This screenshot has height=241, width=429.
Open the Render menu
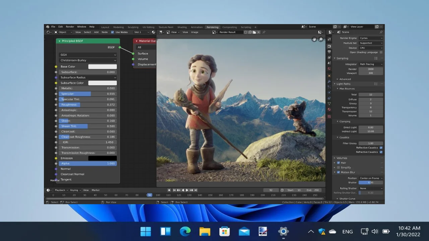point(70,27)
